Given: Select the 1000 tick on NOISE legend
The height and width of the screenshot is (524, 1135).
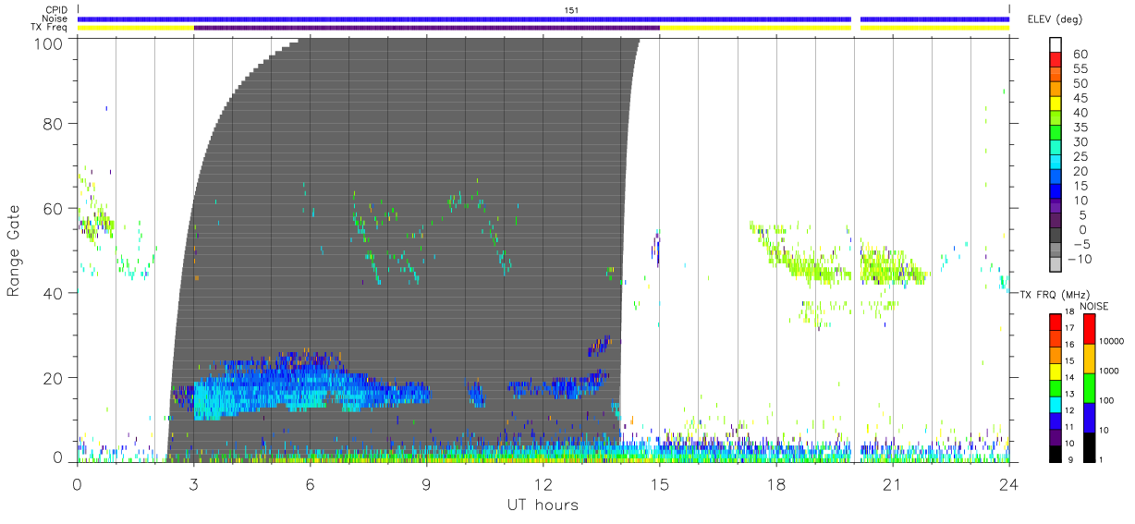Looking at the screenshot, I should (x=1108, y=371).
